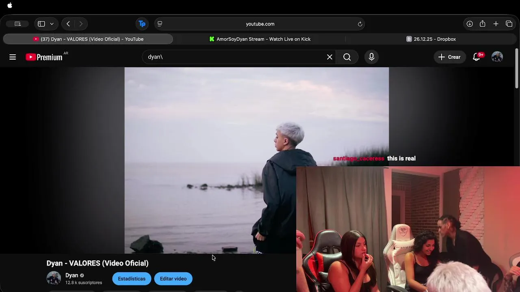This screenshot has height=292, width=520.
Task: Click the page vertical scrollbar
Action: (517, 68)
